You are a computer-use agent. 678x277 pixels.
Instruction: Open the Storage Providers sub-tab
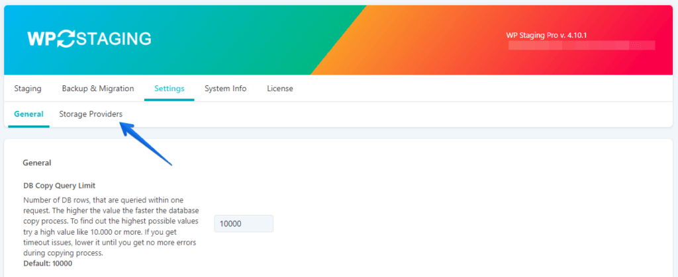click(91, 114)
